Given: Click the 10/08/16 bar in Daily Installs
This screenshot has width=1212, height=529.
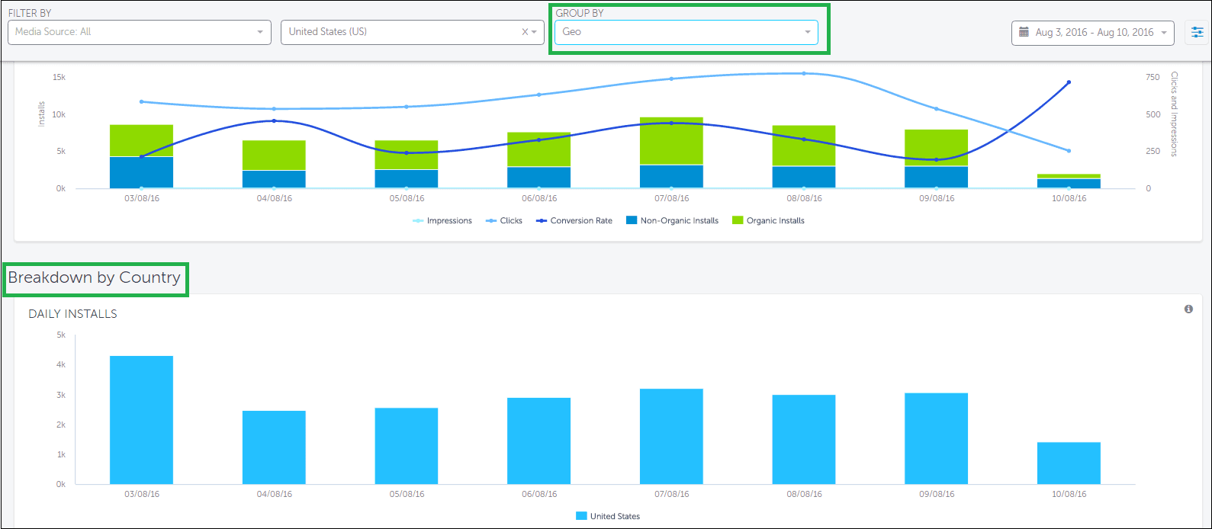Looking at the screenshot, I should tap(1069, 463).
